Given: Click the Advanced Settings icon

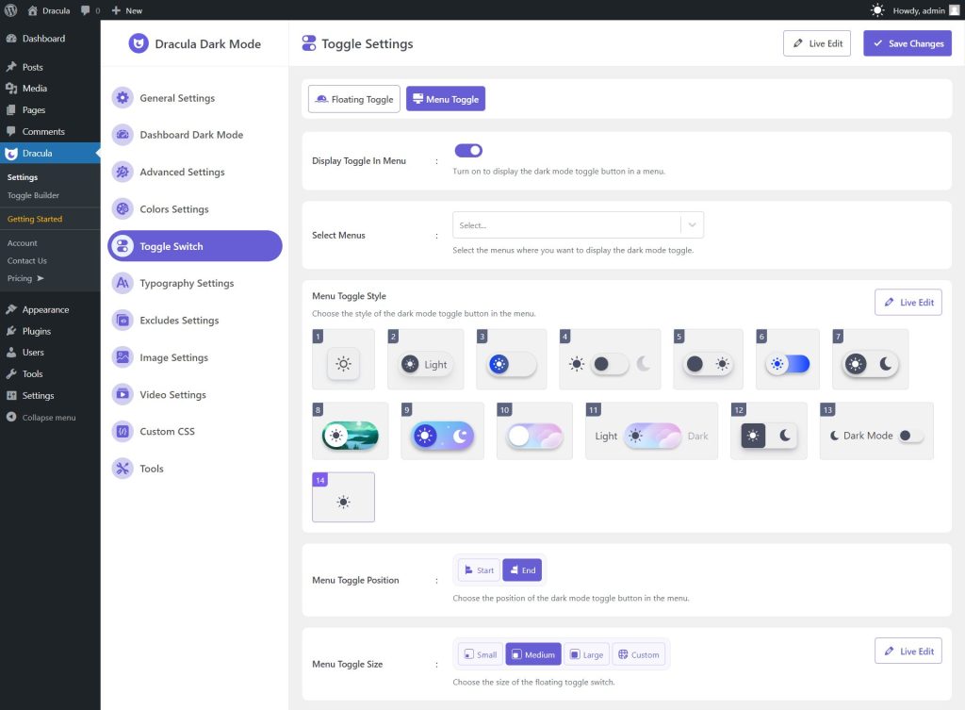Looking at the screenshot, I should (123, 172).
